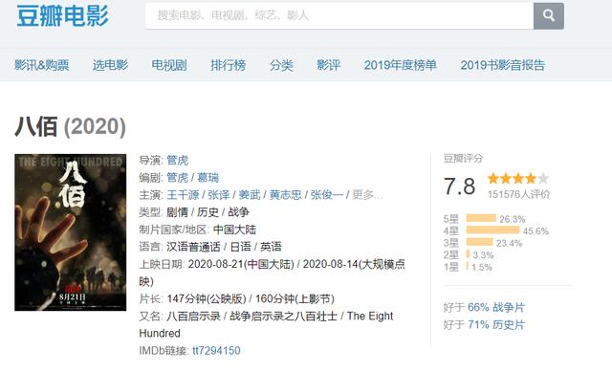Select the 3.3% two-star percentage
Image resolution: width=612 pixels, height=373 pixels.
tap(483, 255)
